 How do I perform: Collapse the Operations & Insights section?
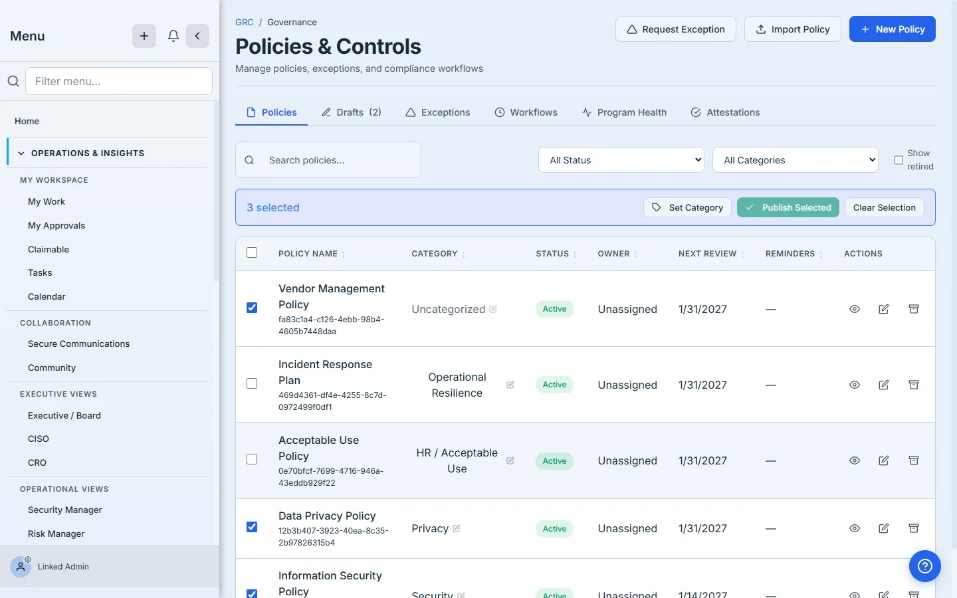[x=108, y=153]
